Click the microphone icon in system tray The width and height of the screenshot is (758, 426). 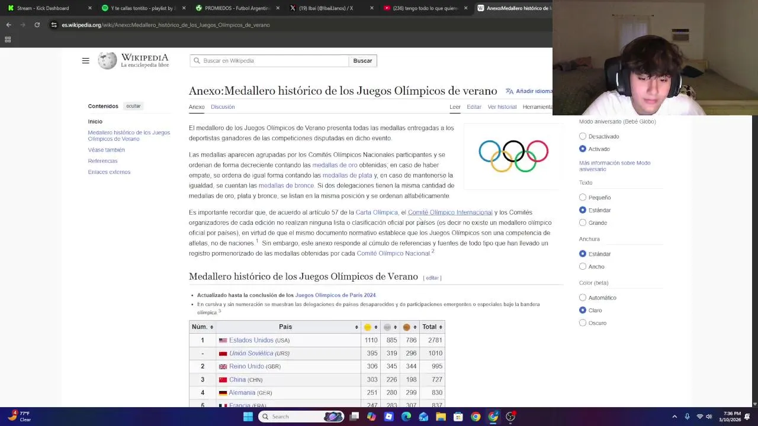tap(687, 417)
